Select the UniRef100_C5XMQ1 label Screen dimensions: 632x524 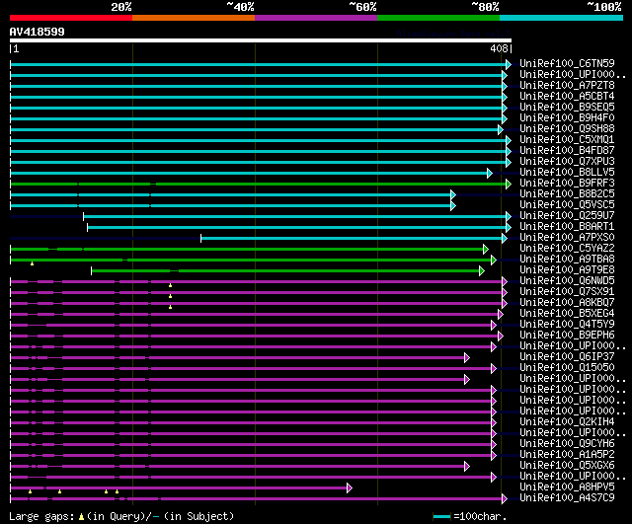click(x=567, y=140)
